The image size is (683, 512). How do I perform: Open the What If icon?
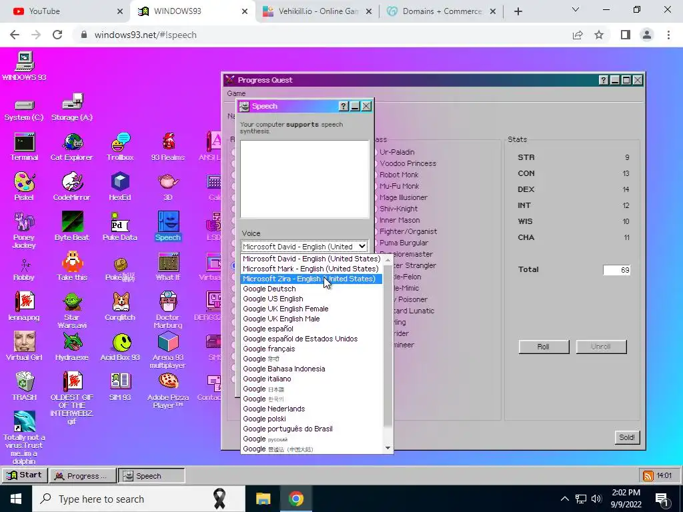(x=167, y=267)
